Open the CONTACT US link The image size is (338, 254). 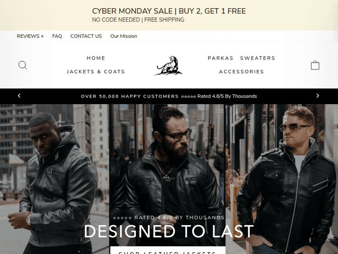[x=86, y=36]
